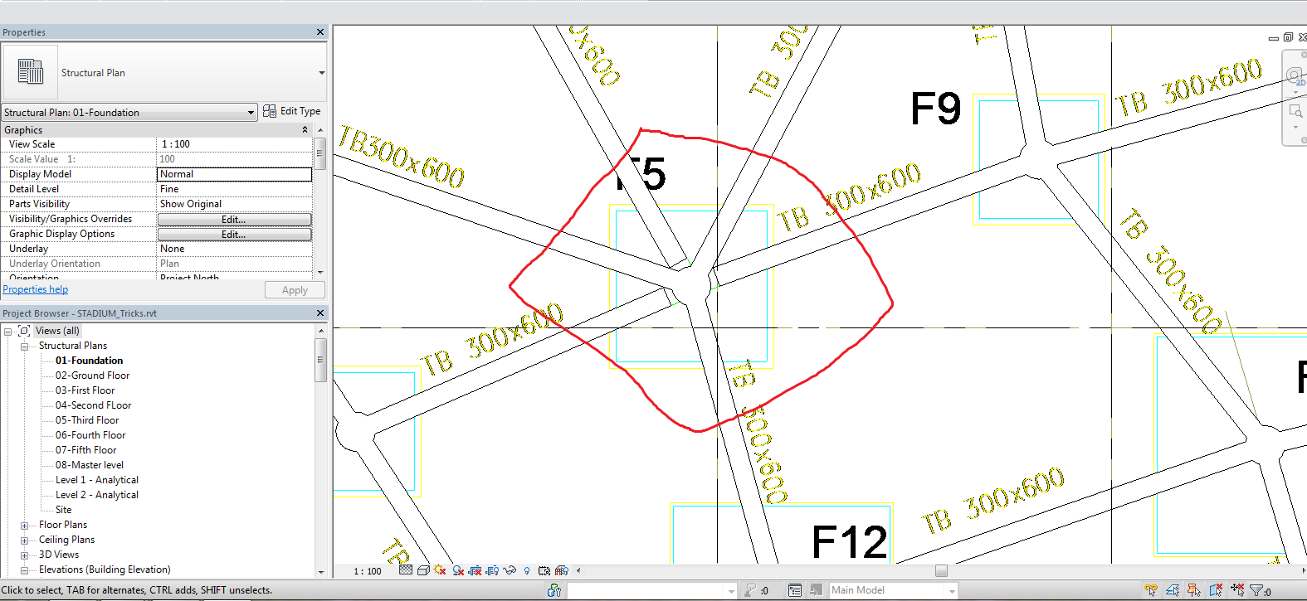Click Edit for Visibility/Graphics Overrides
This screenshot has width=1307, height=601.
[234, 220]
